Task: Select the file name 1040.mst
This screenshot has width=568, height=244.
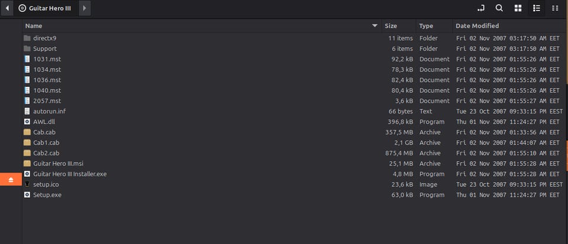Action: [x=47, y=90]
